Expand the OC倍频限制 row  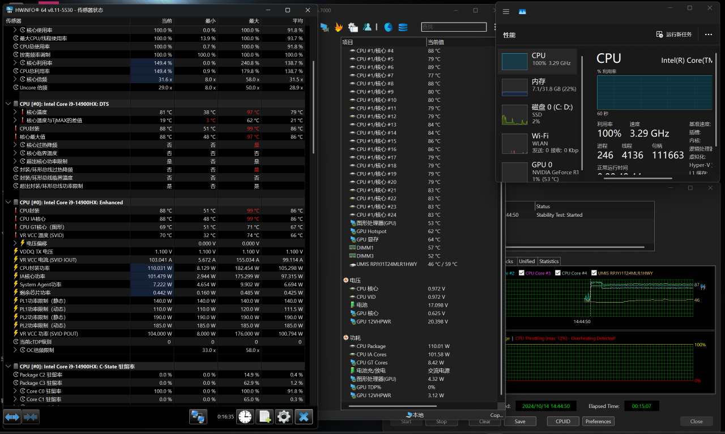pos(15,350)
